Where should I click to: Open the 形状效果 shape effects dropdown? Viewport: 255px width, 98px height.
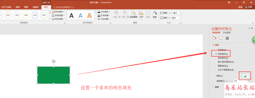coord(58,19)
